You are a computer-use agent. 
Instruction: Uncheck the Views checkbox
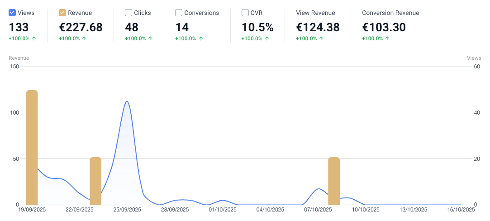click(x=12, y=13)
